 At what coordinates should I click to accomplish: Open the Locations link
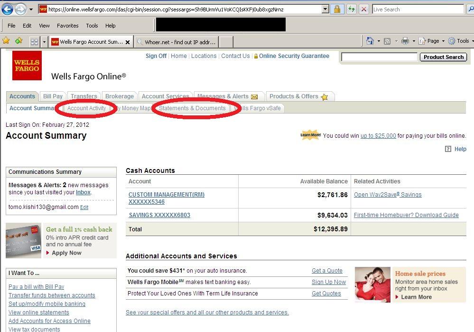(204, 56)
